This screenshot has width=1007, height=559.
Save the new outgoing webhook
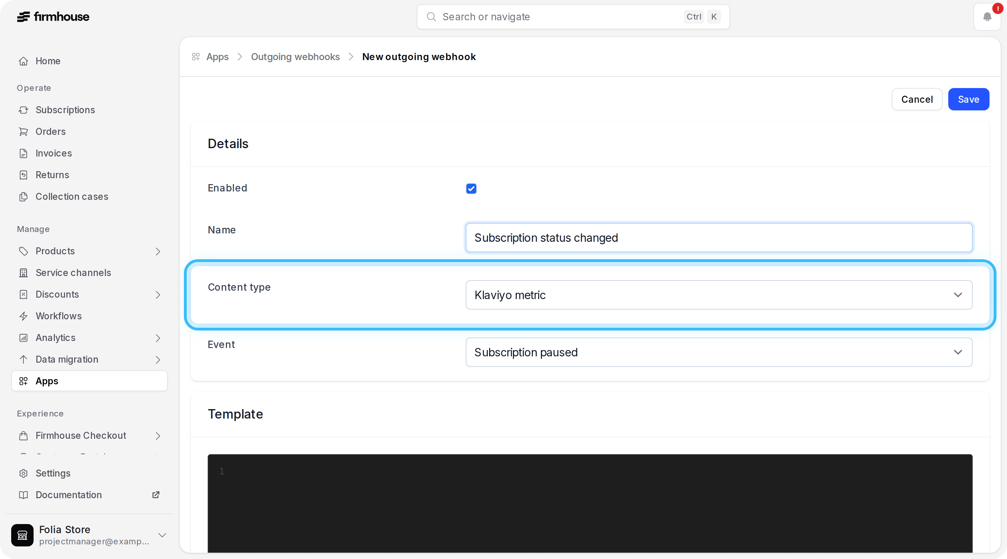click(968, 100)
